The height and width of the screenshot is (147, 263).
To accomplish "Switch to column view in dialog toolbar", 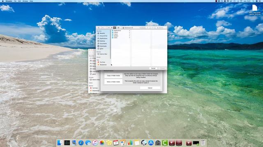I will (114, 28).
